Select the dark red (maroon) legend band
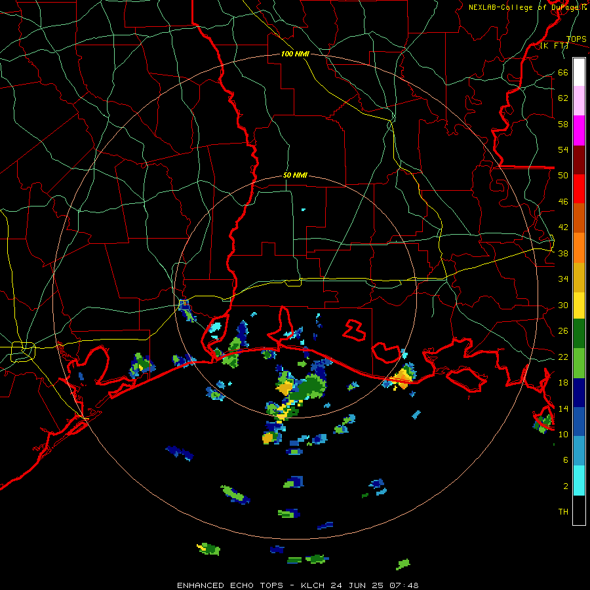This screenshot has height=590, width=590. click(x=579, y=160)
